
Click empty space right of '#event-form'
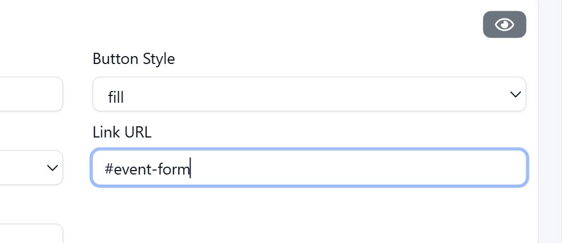coord(360,168)
